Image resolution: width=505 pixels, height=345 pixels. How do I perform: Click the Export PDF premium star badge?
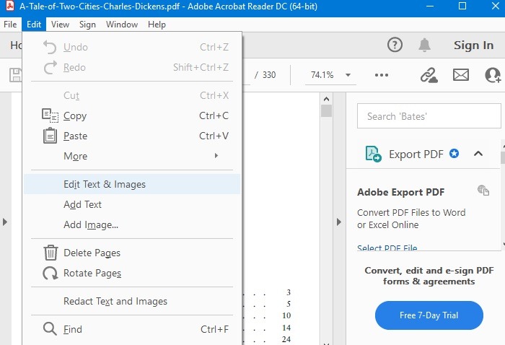(x=454, y=154)
